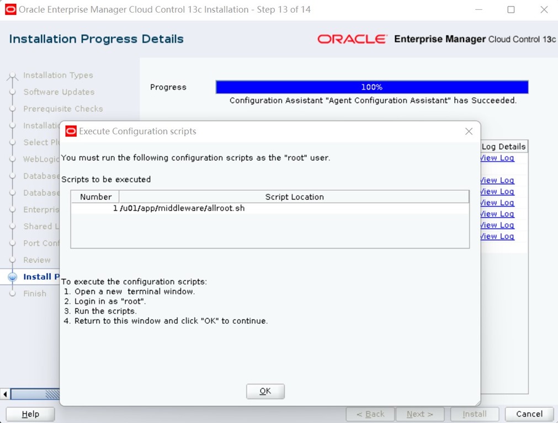Select the Review step
The height and width of the screenshot is (423, 558).
coord(36,260)
